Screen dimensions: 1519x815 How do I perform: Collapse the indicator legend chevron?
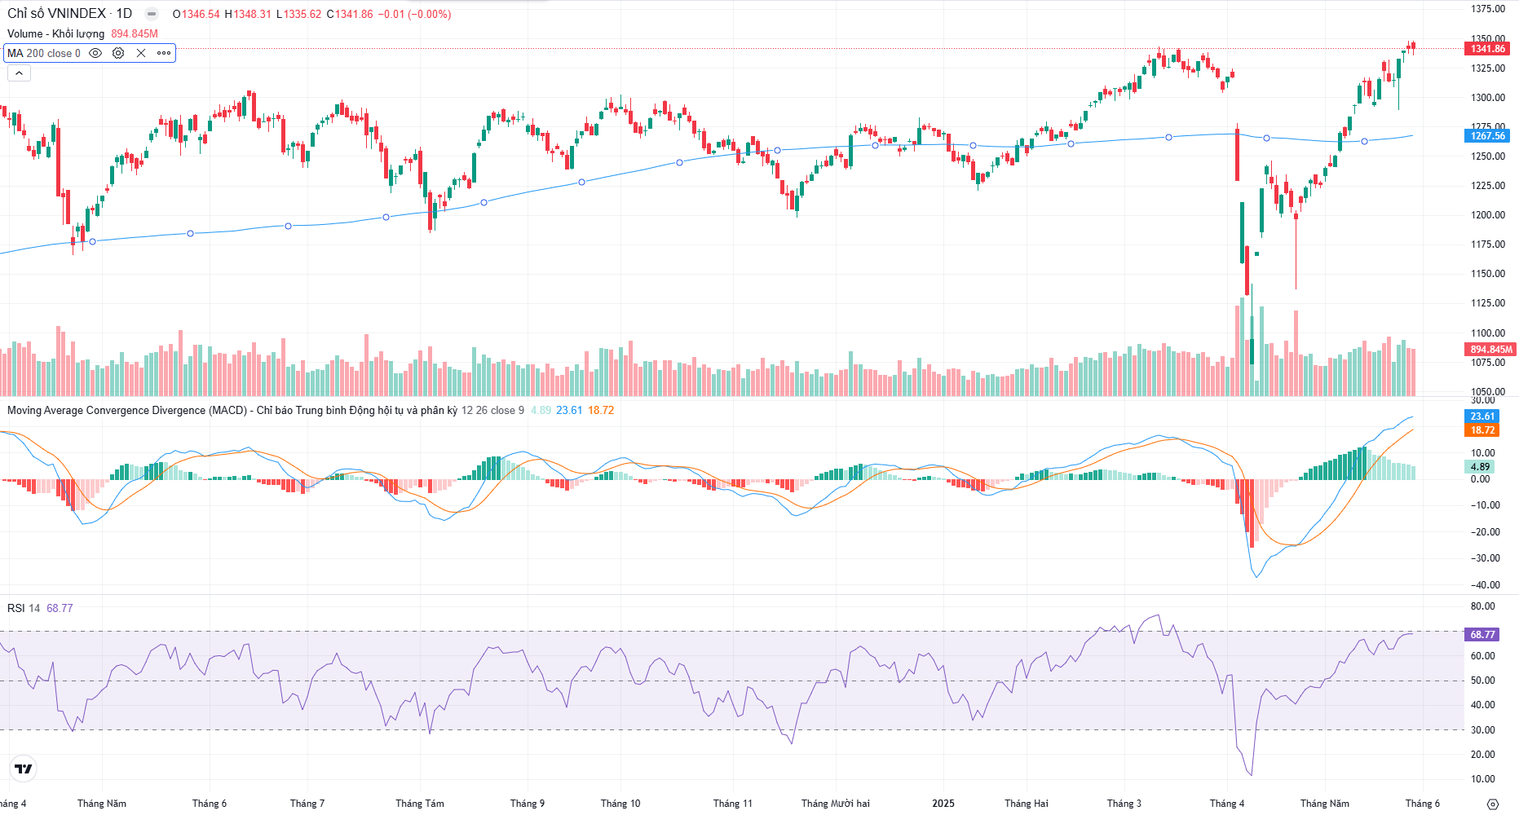pos(19,73)
